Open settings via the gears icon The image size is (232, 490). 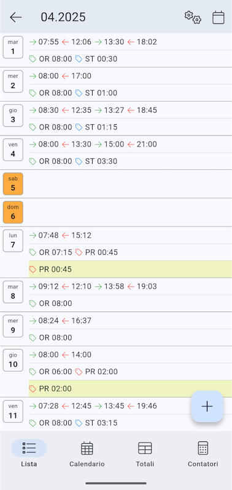pyautogui.click(x=193, y=17)
